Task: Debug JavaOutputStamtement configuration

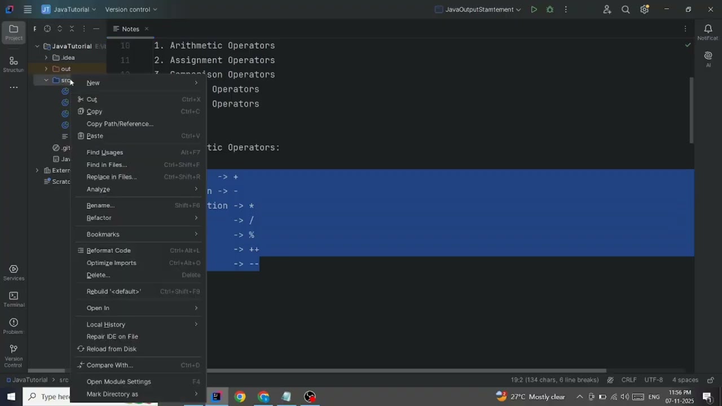Action: pyautogui.click(x=550, y=10)
